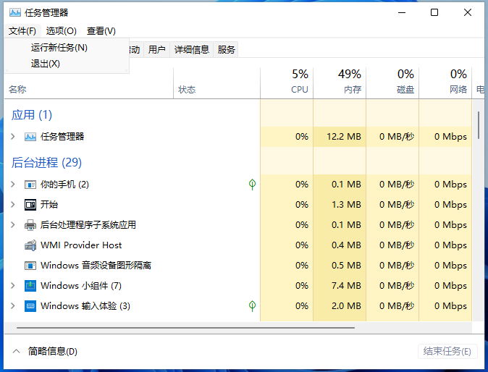Click the Task Manager icon in title bar
The image size is (488, 372).
point(14,12)
